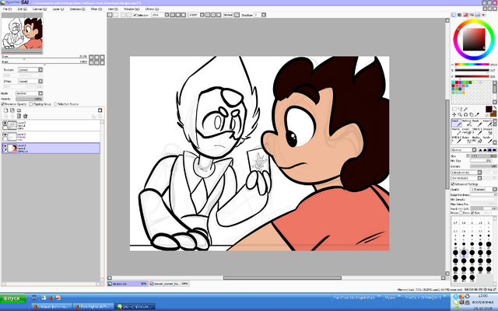Select the Rotate view tool

click(x=465, y=114)
